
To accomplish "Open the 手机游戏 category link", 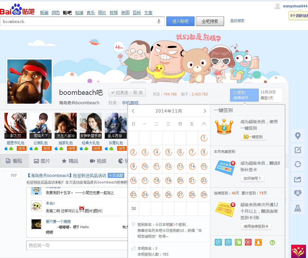I will click(130, 103).
